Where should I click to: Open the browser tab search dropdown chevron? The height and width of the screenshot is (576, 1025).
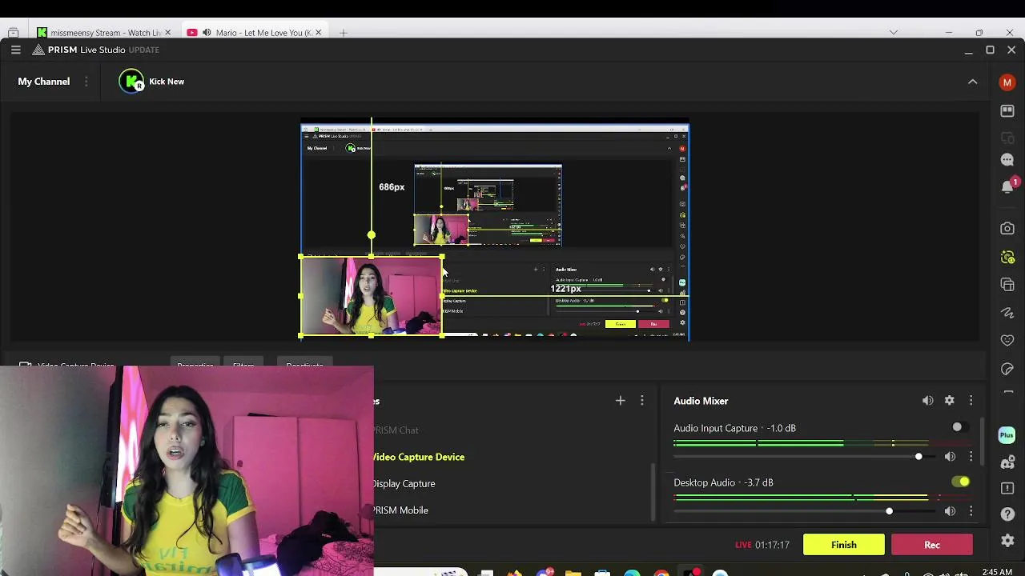(894, 33)
